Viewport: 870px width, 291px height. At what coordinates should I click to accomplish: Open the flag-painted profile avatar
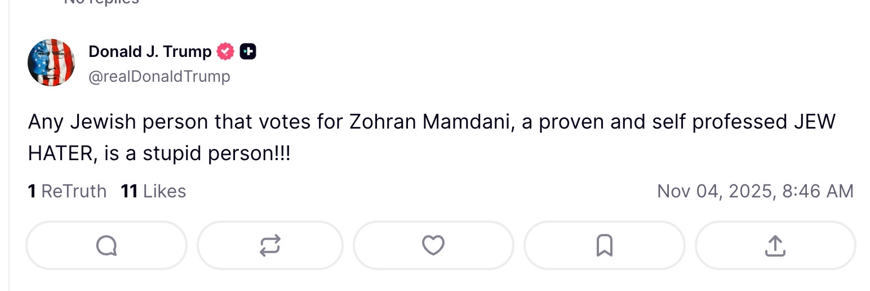click(51, 63)
